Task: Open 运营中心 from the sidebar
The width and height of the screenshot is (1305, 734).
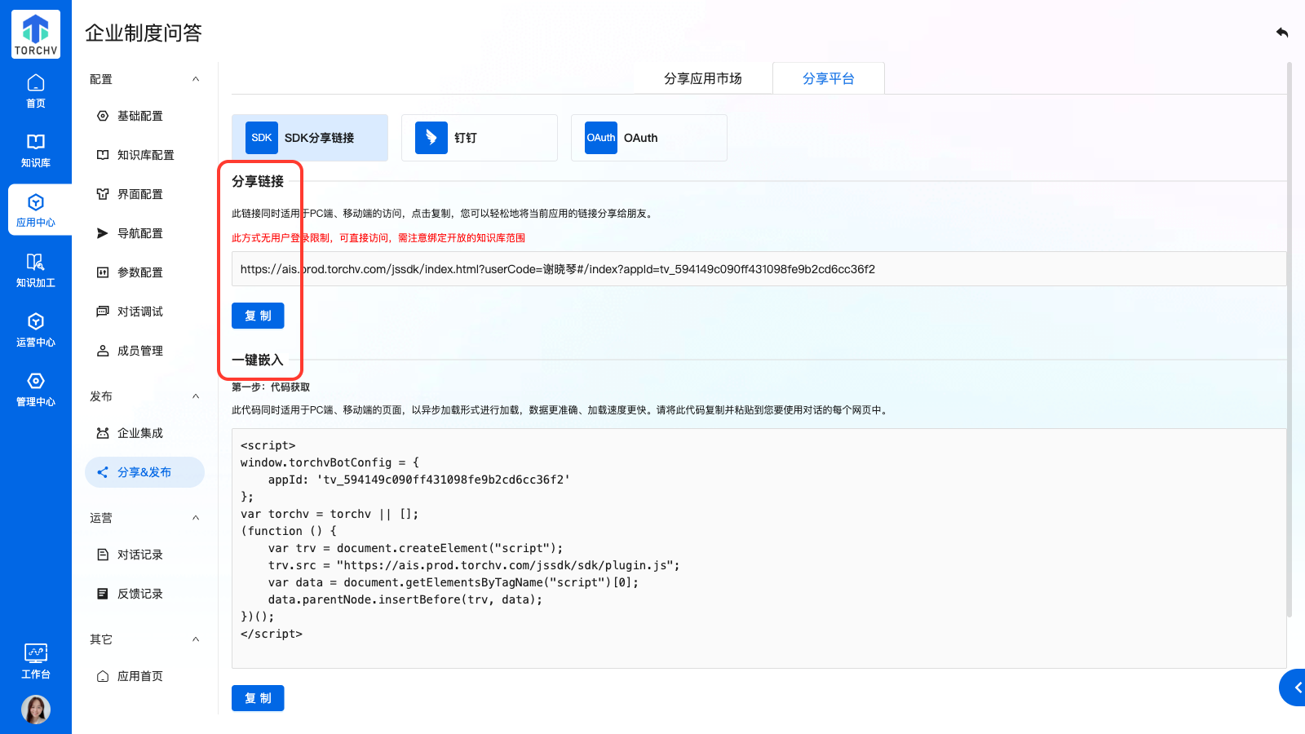Action: (x=36, y=329)
